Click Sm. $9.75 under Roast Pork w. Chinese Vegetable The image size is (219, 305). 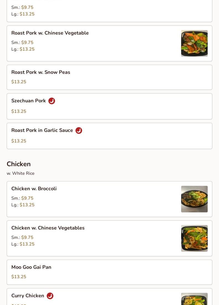(22, 42)
